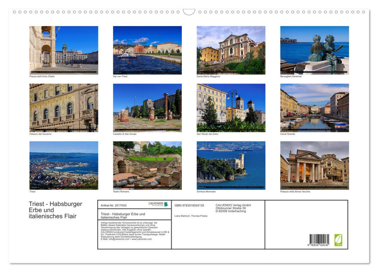The height and width of the screenshot is (272, 378).
Task: View the Santa Maria Maggiore photo
Action: [230, 49]
